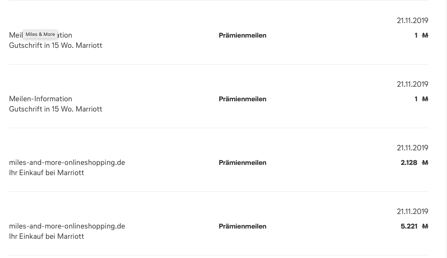Click "Ihr Einkauf bei Marriott" in the 2.128 row

tap(47, 173)
